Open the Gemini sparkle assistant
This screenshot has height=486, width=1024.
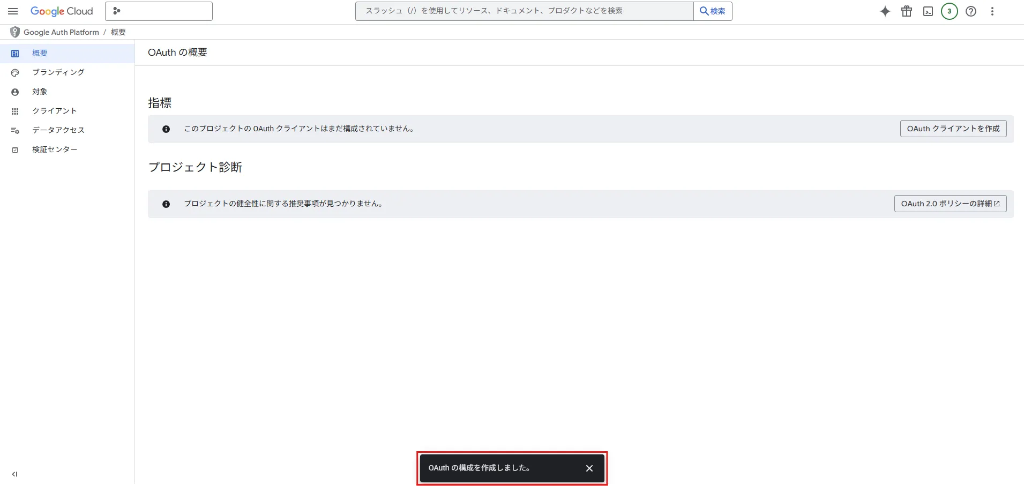885,11
